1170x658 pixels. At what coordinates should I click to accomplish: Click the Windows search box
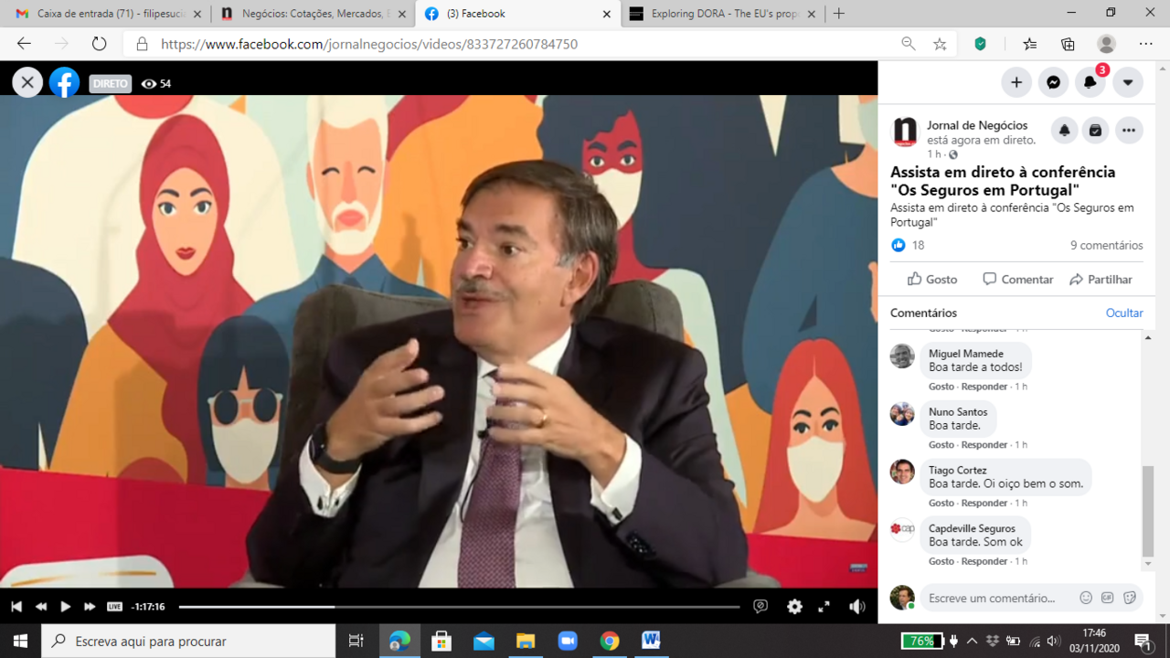(x=188, y=641)
